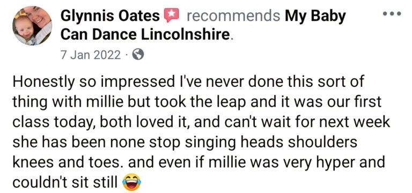
Task: Open Glynnis Oates' profile picture
Action: (32, 26)
